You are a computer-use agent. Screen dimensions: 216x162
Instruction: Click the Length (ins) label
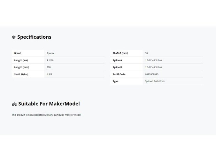click(x=21, y=60)
